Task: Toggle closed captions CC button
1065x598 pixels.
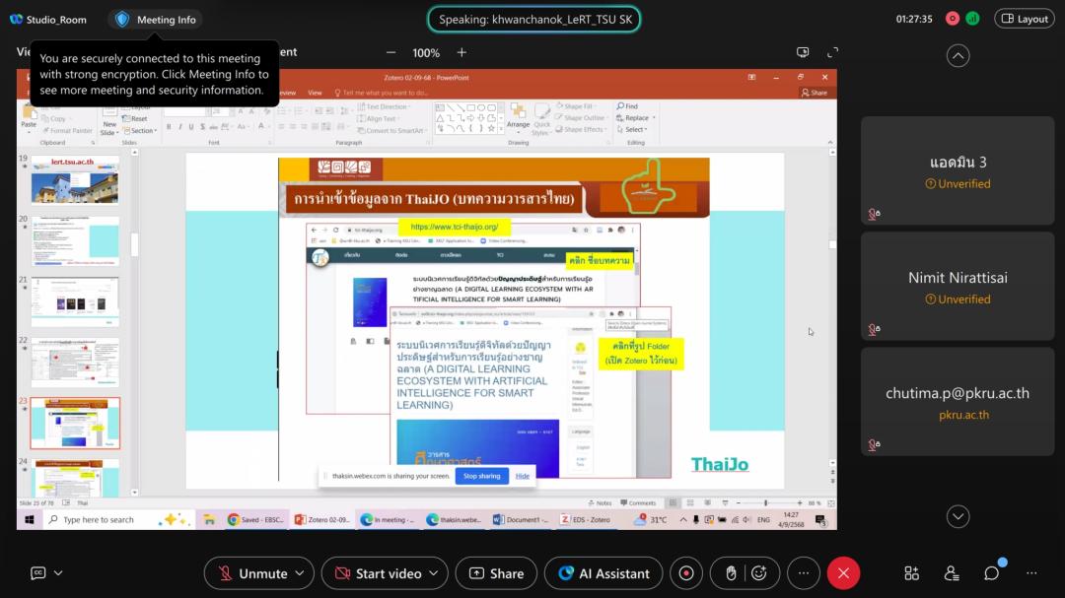Action: coord(38,573)
